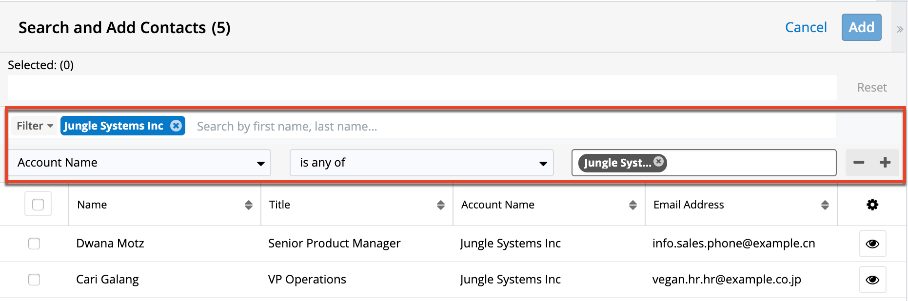Click the Selected contacts box
This screenshot has height=301, width=908.
[x=422, y=88]
